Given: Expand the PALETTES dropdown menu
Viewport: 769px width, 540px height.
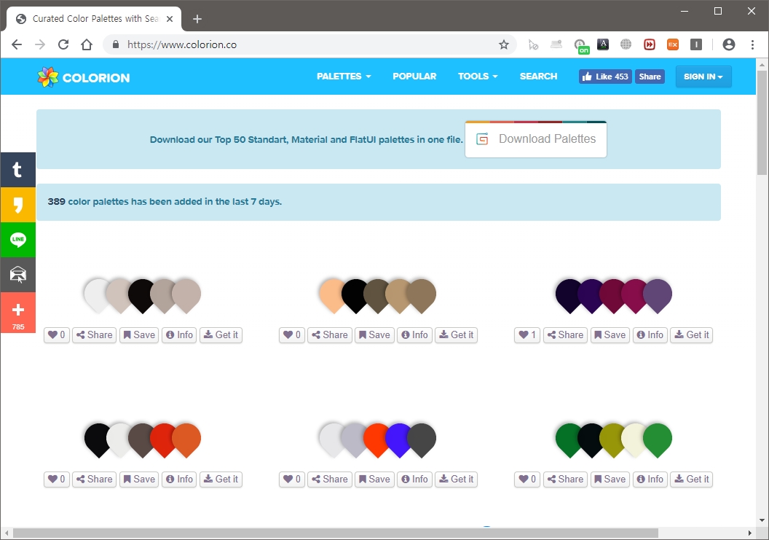Looking at the screenshot, I should point(344,77).
